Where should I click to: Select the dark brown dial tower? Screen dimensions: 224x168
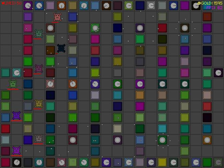coord(106,6)
